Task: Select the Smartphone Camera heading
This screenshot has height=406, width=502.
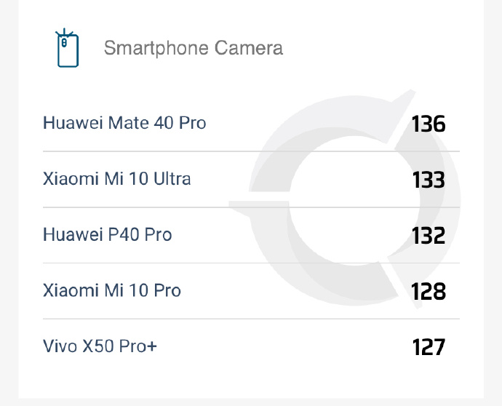Action: coord(193,49)
